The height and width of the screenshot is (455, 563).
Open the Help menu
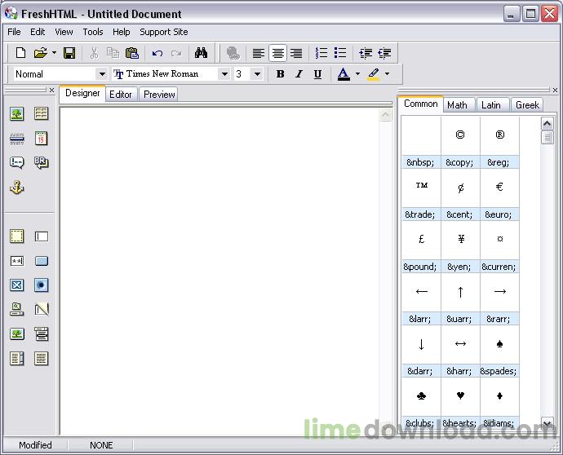121,32
